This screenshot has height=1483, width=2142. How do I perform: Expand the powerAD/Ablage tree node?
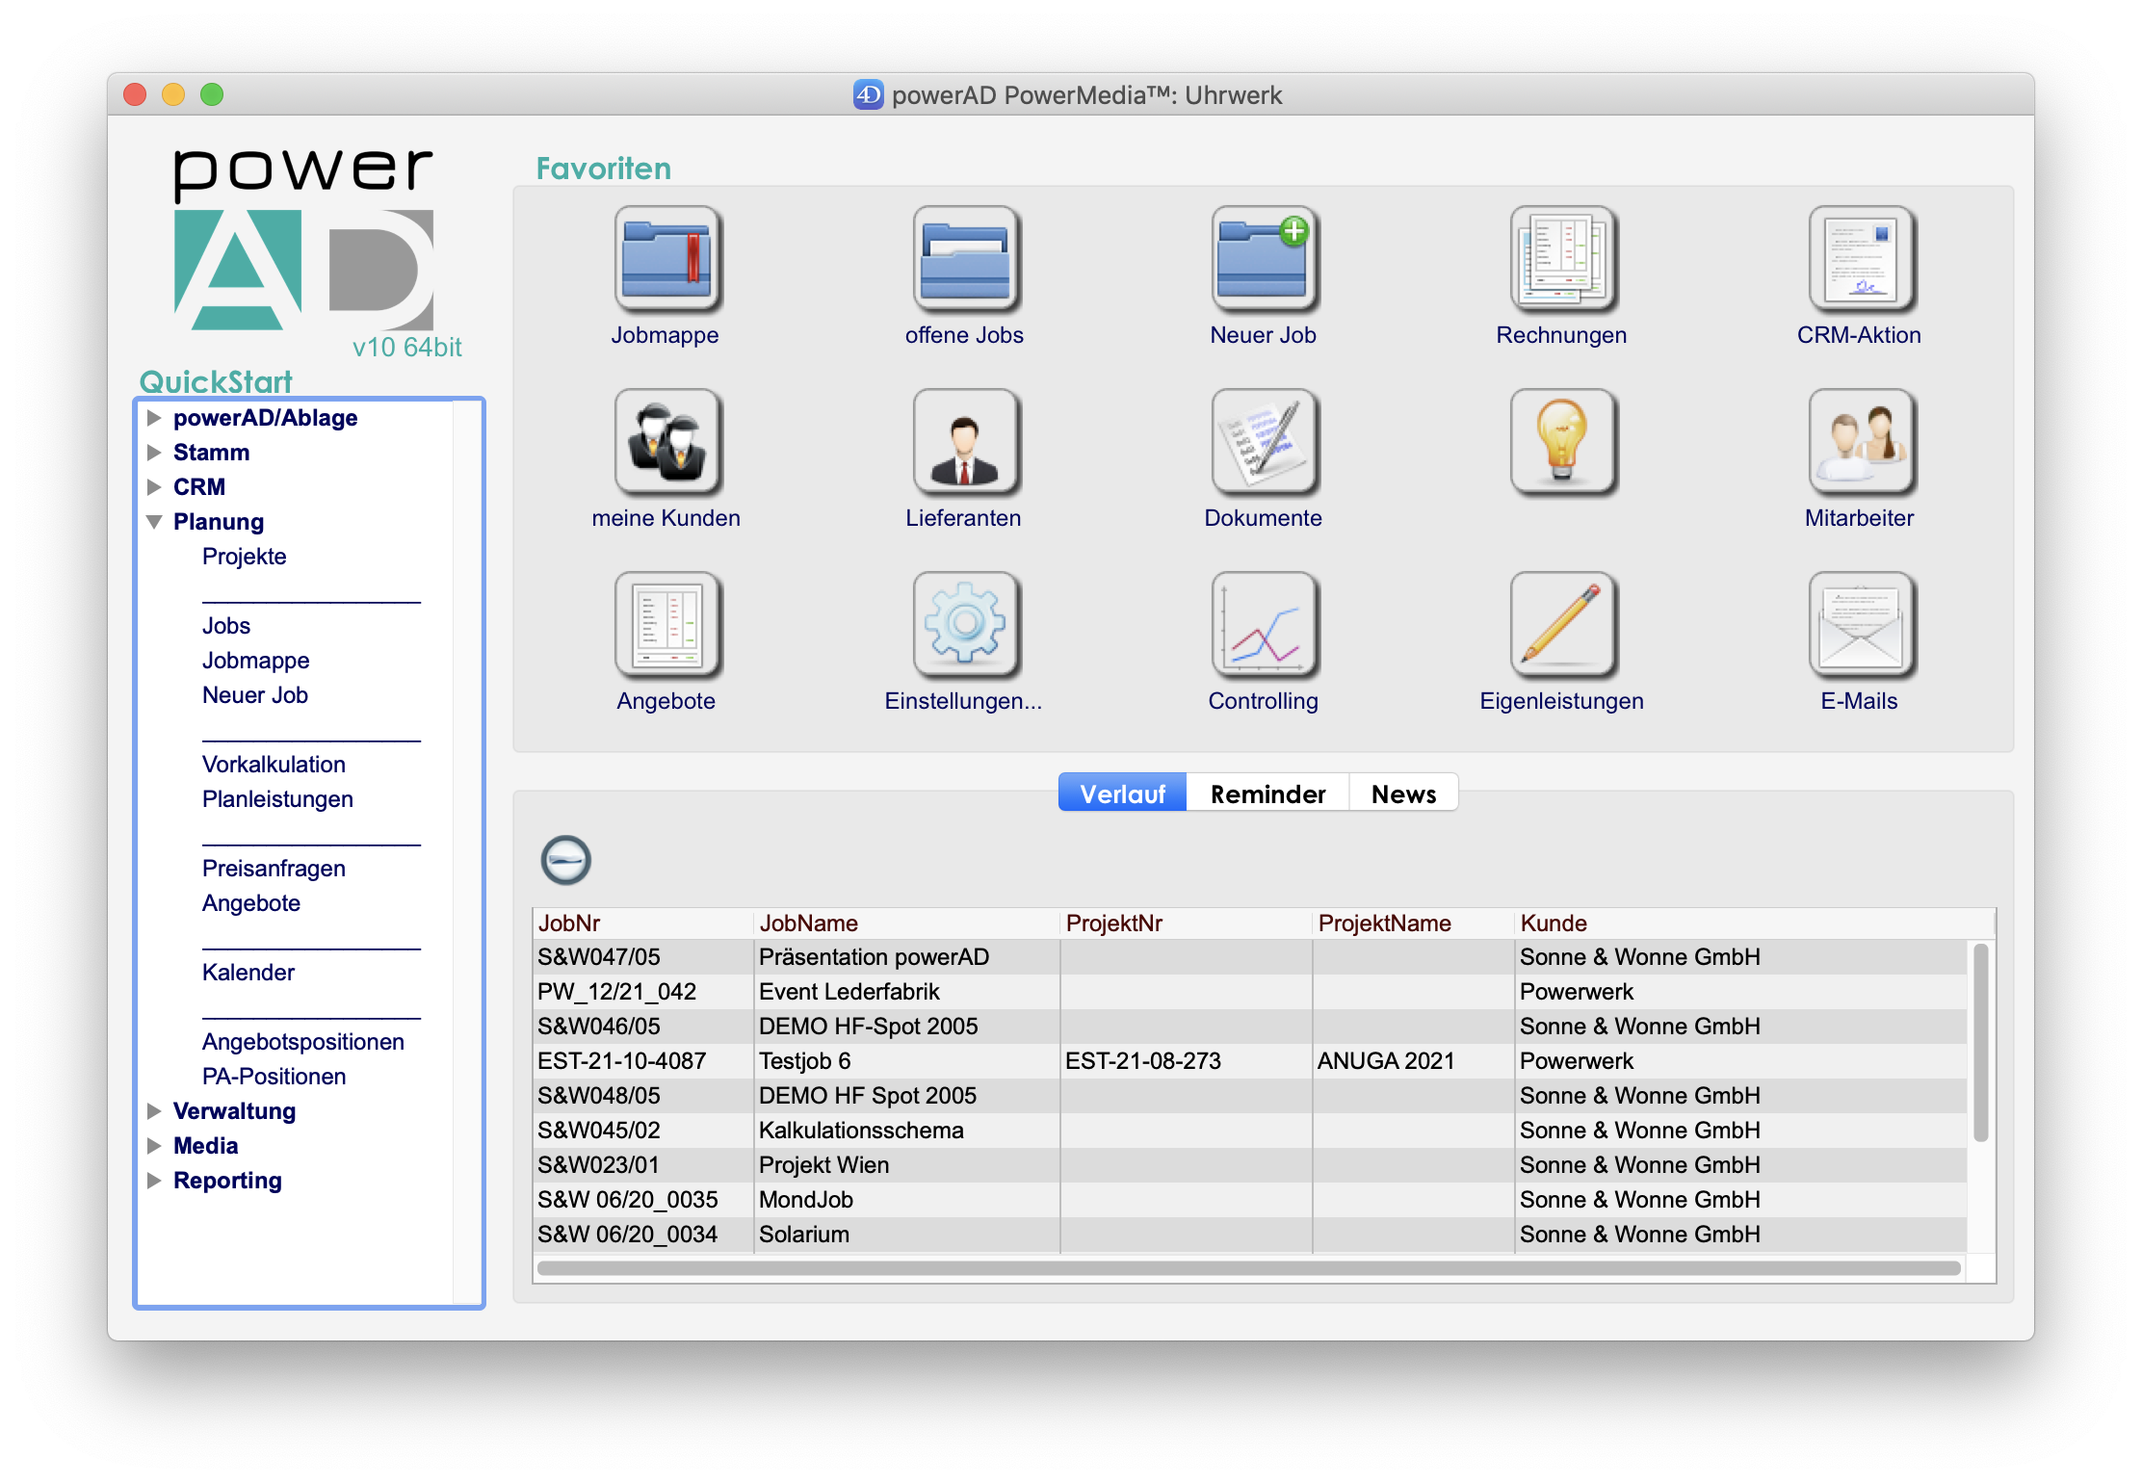(153, 418)
